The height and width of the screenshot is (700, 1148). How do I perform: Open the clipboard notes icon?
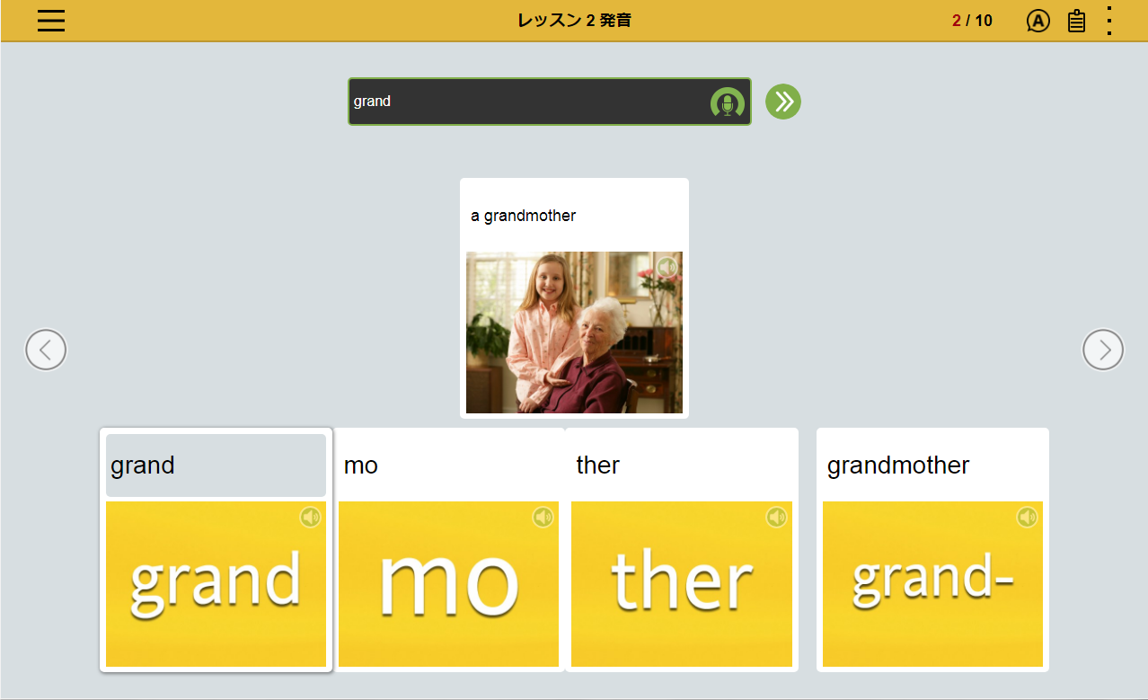1076,21
